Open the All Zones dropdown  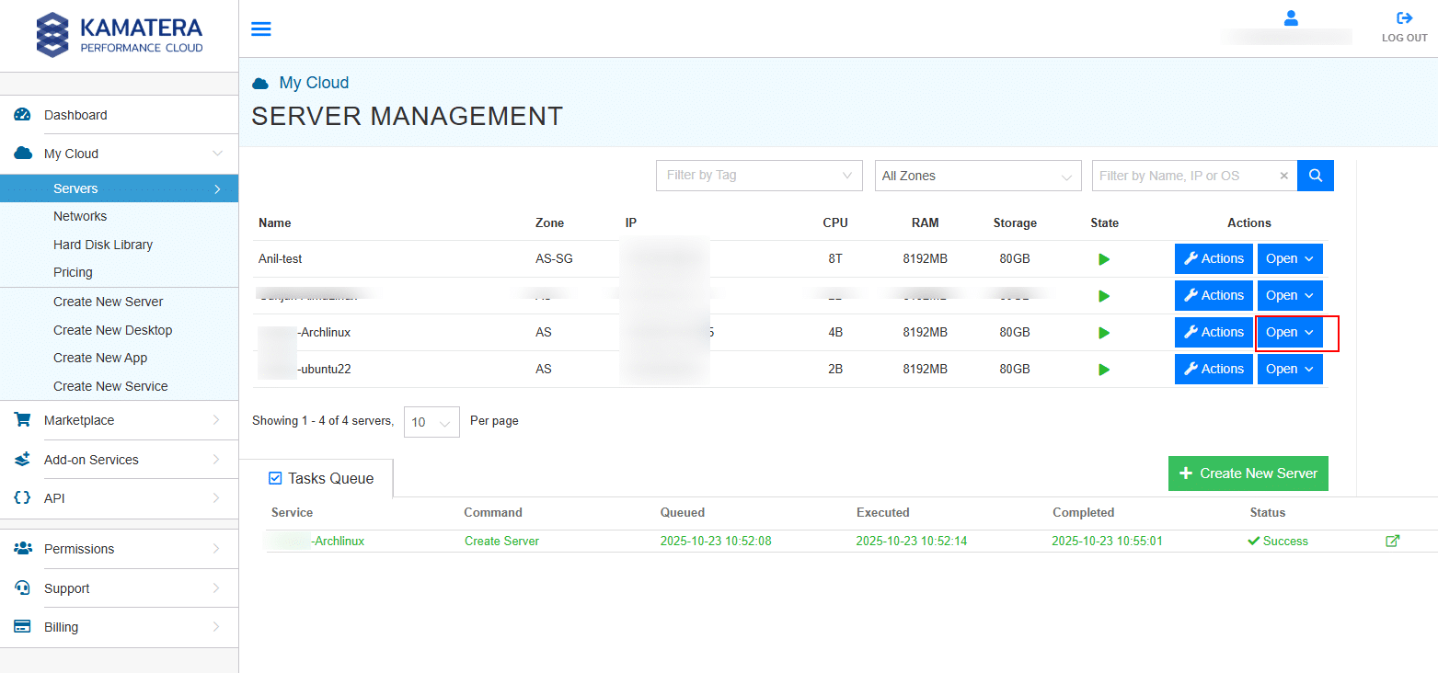(x=977, y=176)
